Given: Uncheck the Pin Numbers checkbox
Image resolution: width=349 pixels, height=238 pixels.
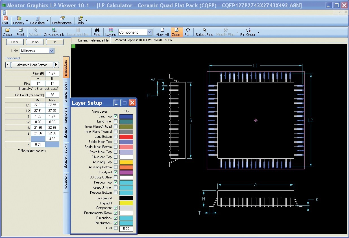Looking at the screenshot, I should 116,223.
